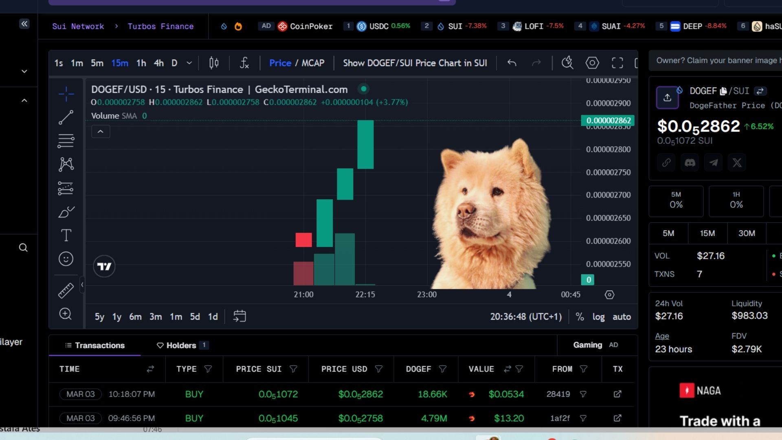The width and height of the screenshot is (782, 440).
Task: Open the chart settings hexagon icon
Action: coord(592,63)
